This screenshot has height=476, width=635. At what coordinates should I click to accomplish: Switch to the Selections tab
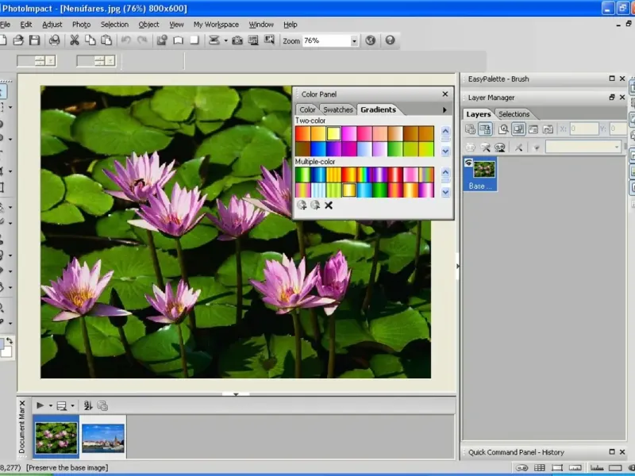click(x=514, y=114)
